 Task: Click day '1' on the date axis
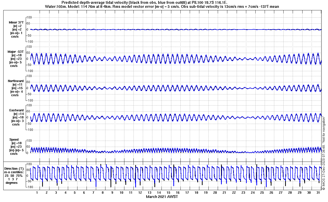[37, 193]
